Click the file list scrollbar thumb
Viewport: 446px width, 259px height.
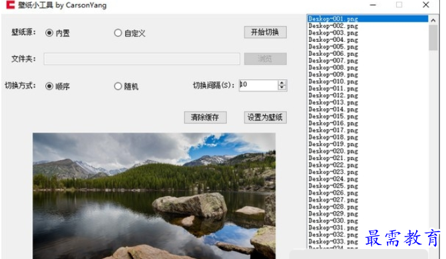433,37
